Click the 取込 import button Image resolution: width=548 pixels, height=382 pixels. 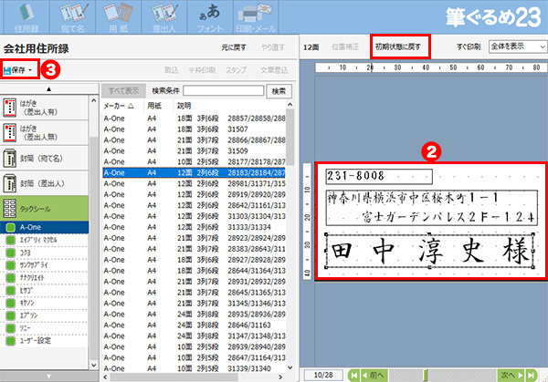pyautogui.click(x=172, y=70)
